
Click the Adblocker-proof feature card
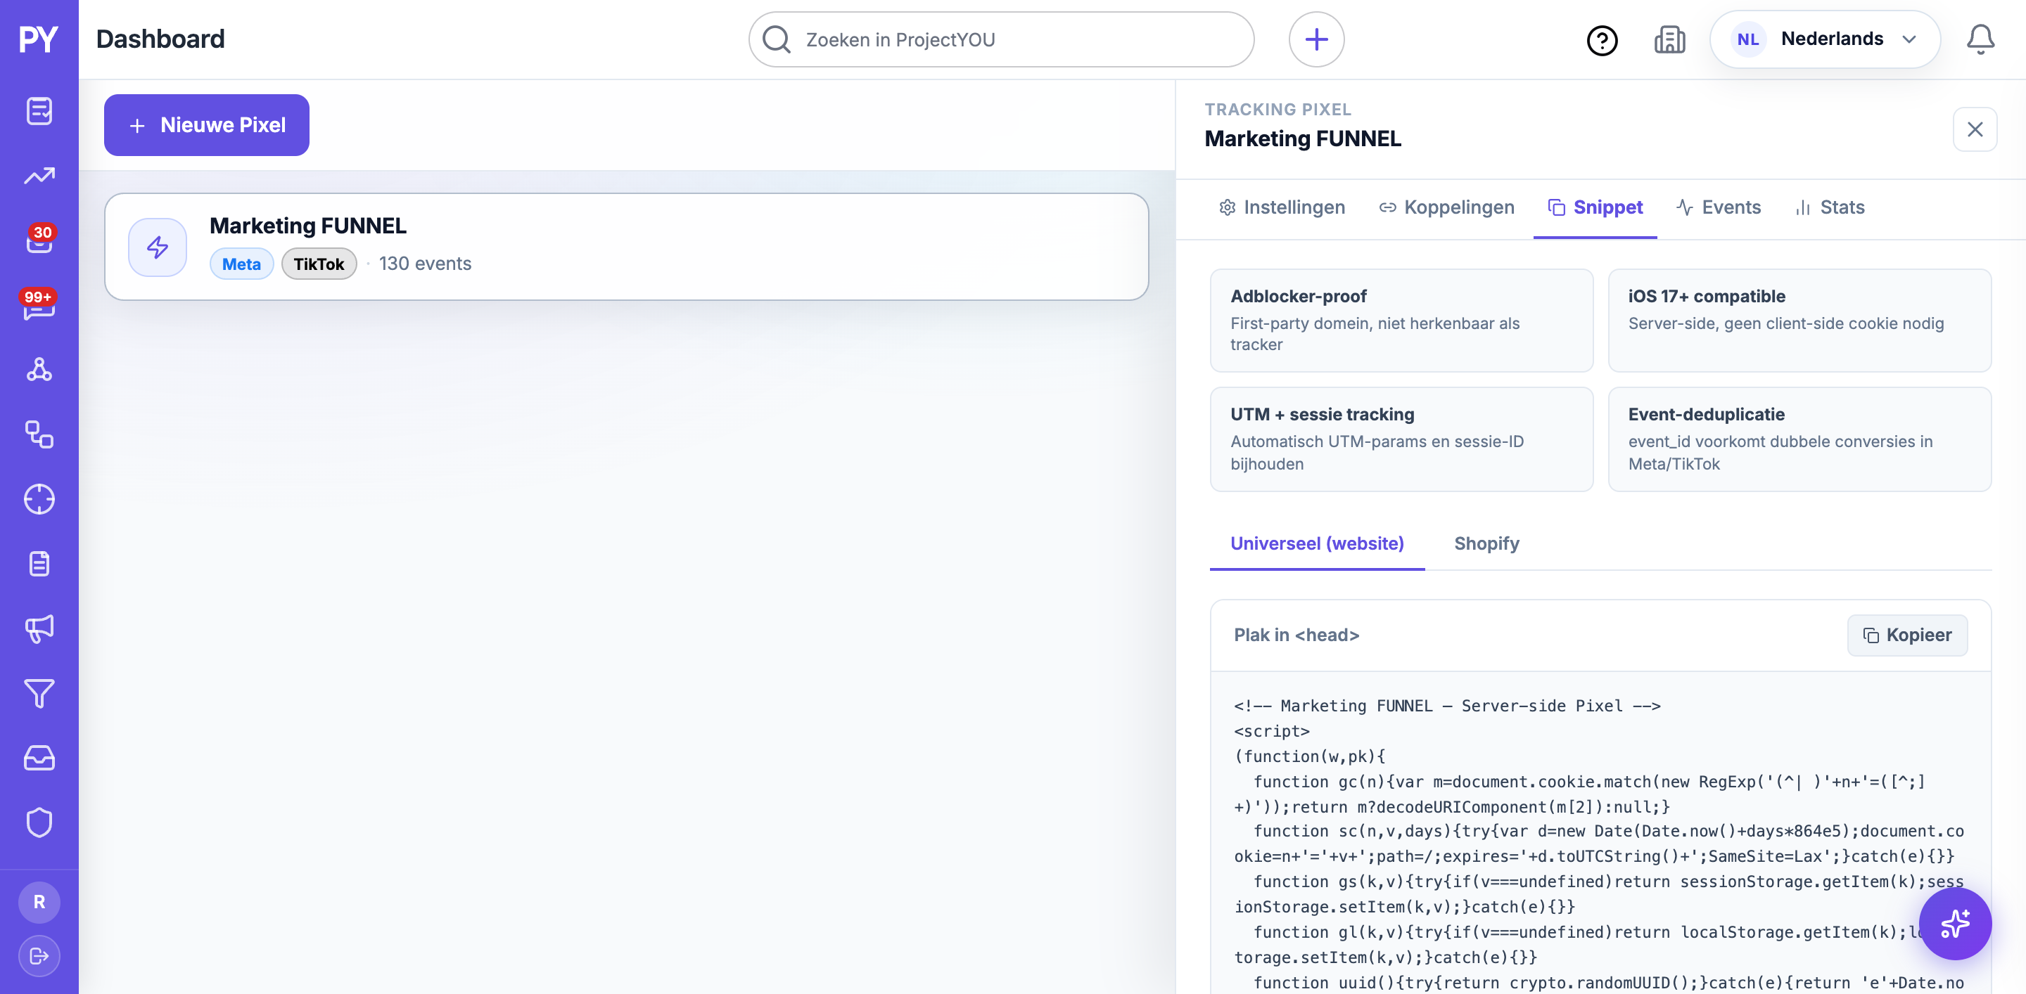click(x=1401, y=320)
